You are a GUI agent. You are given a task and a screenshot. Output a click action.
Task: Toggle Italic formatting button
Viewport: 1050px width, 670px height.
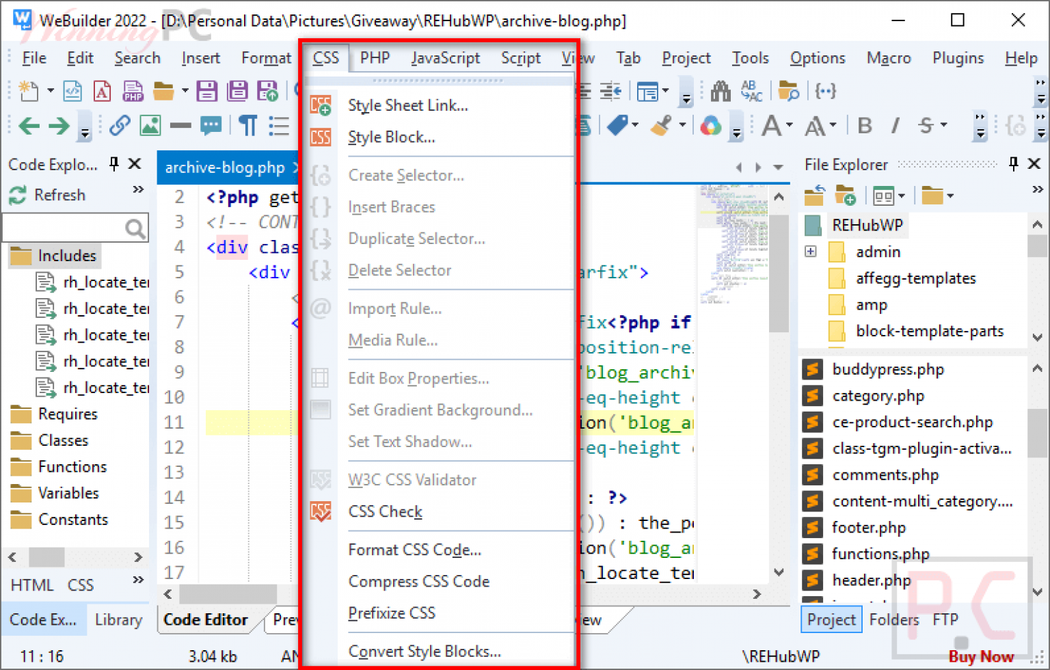[x=895, y=126]
